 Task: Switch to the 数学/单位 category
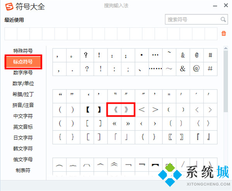pos(23,84)
